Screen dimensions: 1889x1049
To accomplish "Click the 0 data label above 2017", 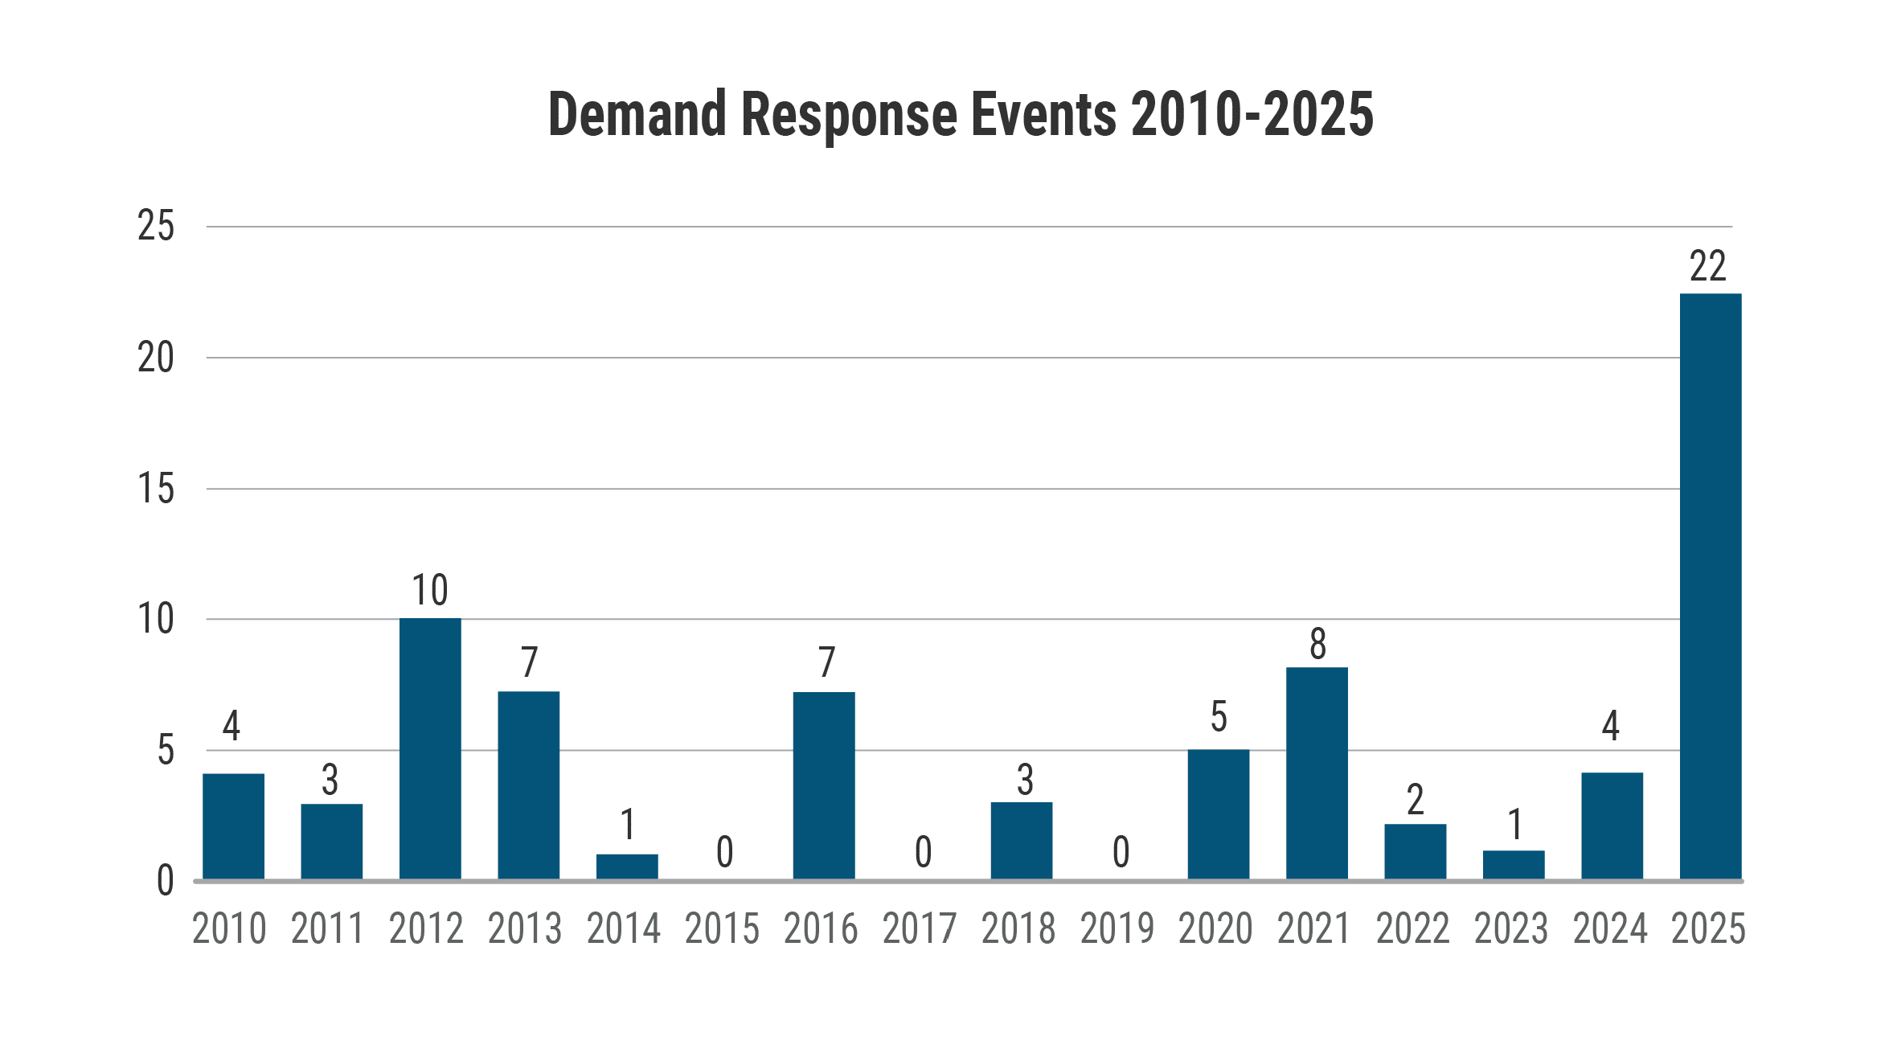I will tap(924, 852).
